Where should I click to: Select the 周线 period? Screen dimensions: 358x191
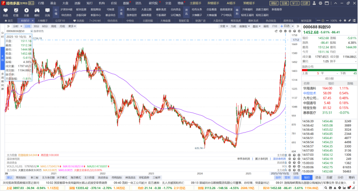click(53, 26)
